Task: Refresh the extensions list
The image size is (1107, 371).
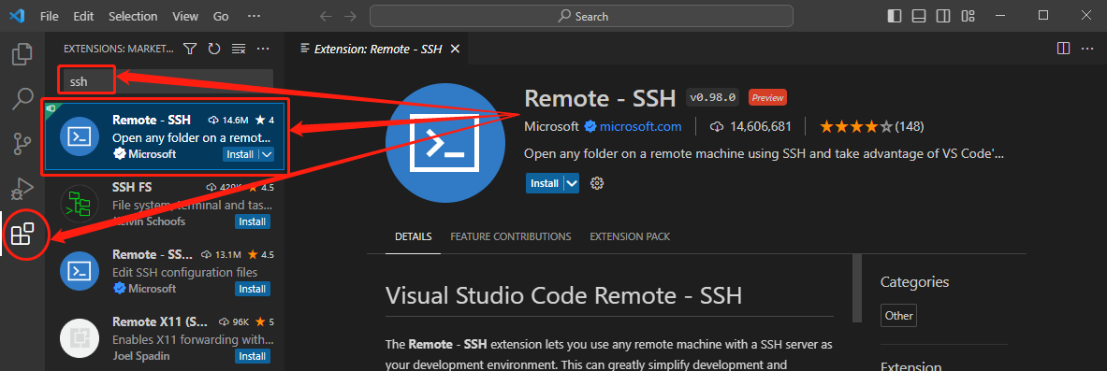Action: 214,49
